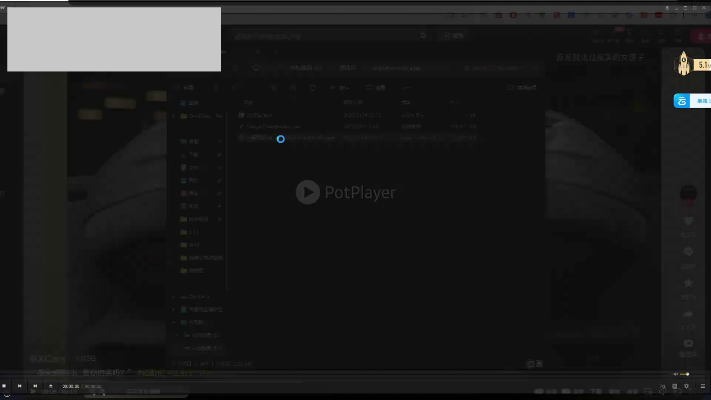Open playlist search icon

662,386
